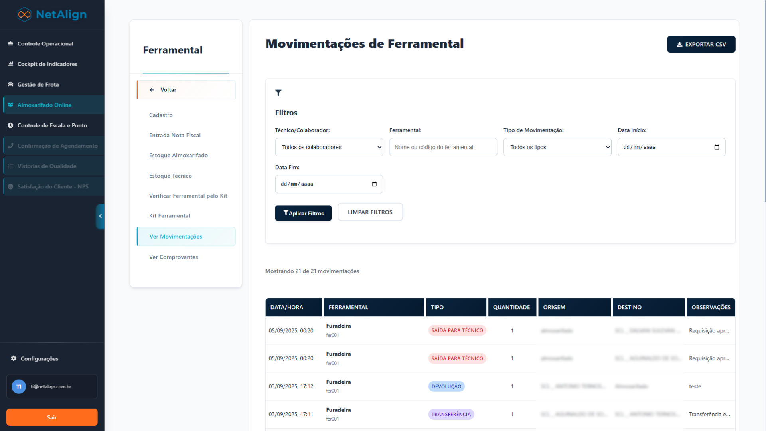The height and width of the screenshot is (431, 766).
Task: Select Kit Ferramental in the submenu
Action: (170, 216)
